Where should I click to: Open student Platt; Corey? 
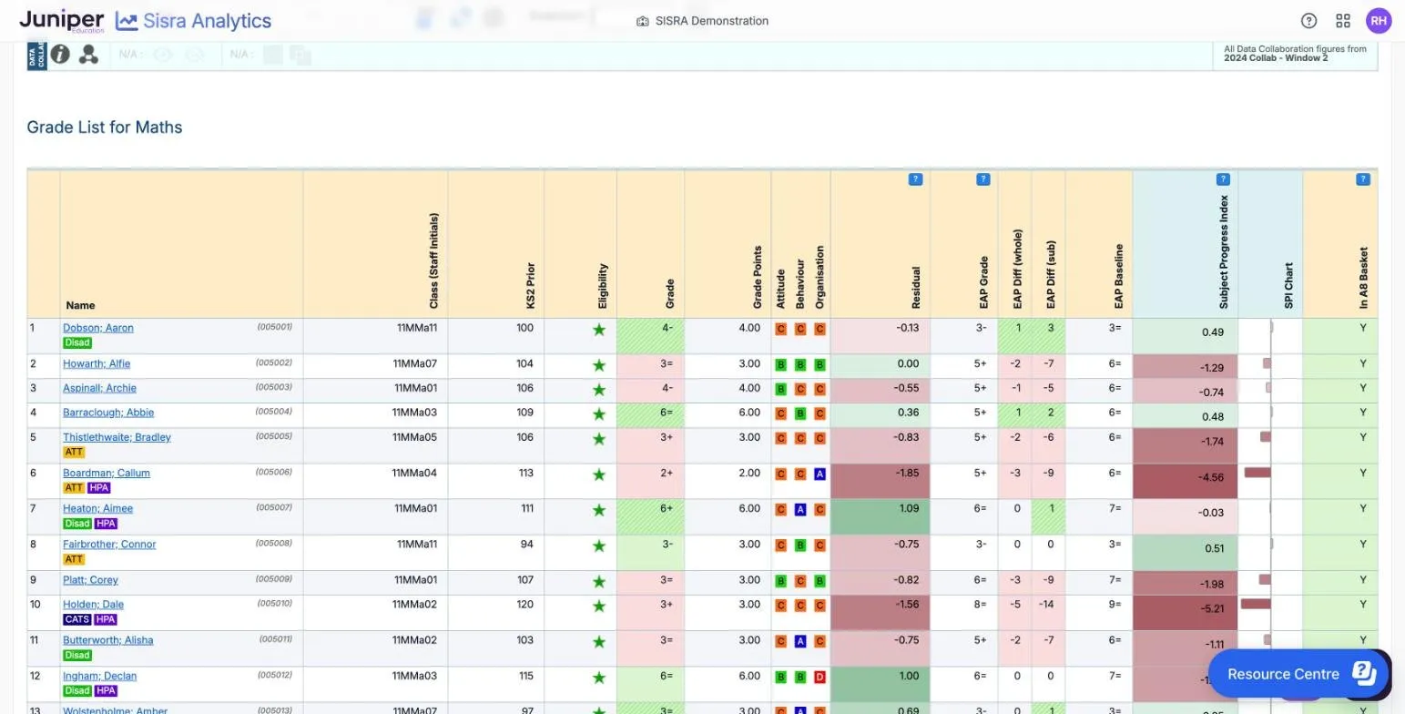[x=90, y=580]
